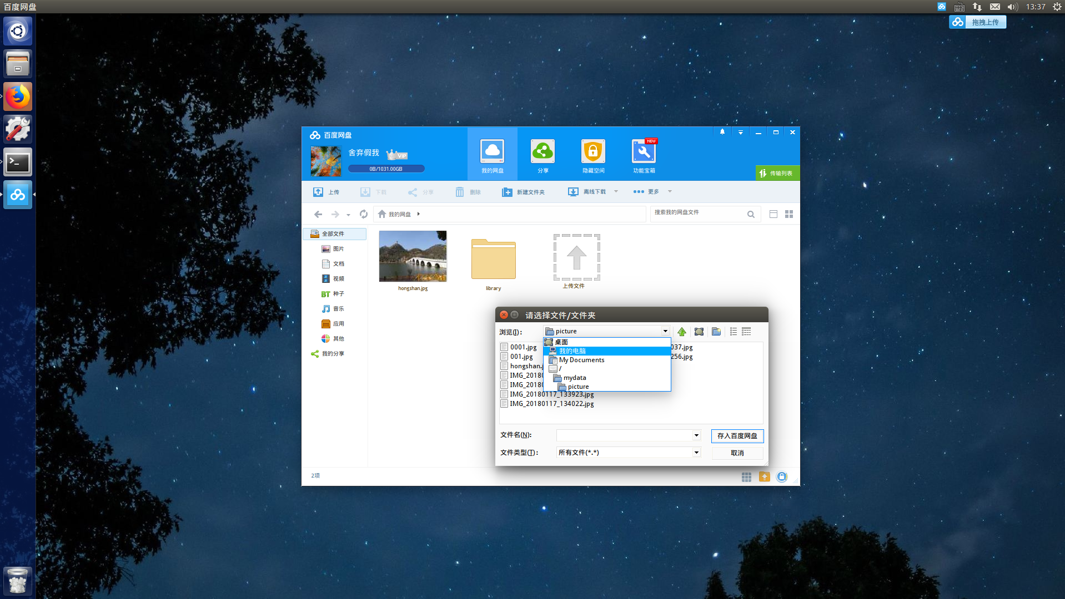This screenshot has width=1065, height=599.
Task: Click the 分享 toolbar share button
Action: point(420,192)
